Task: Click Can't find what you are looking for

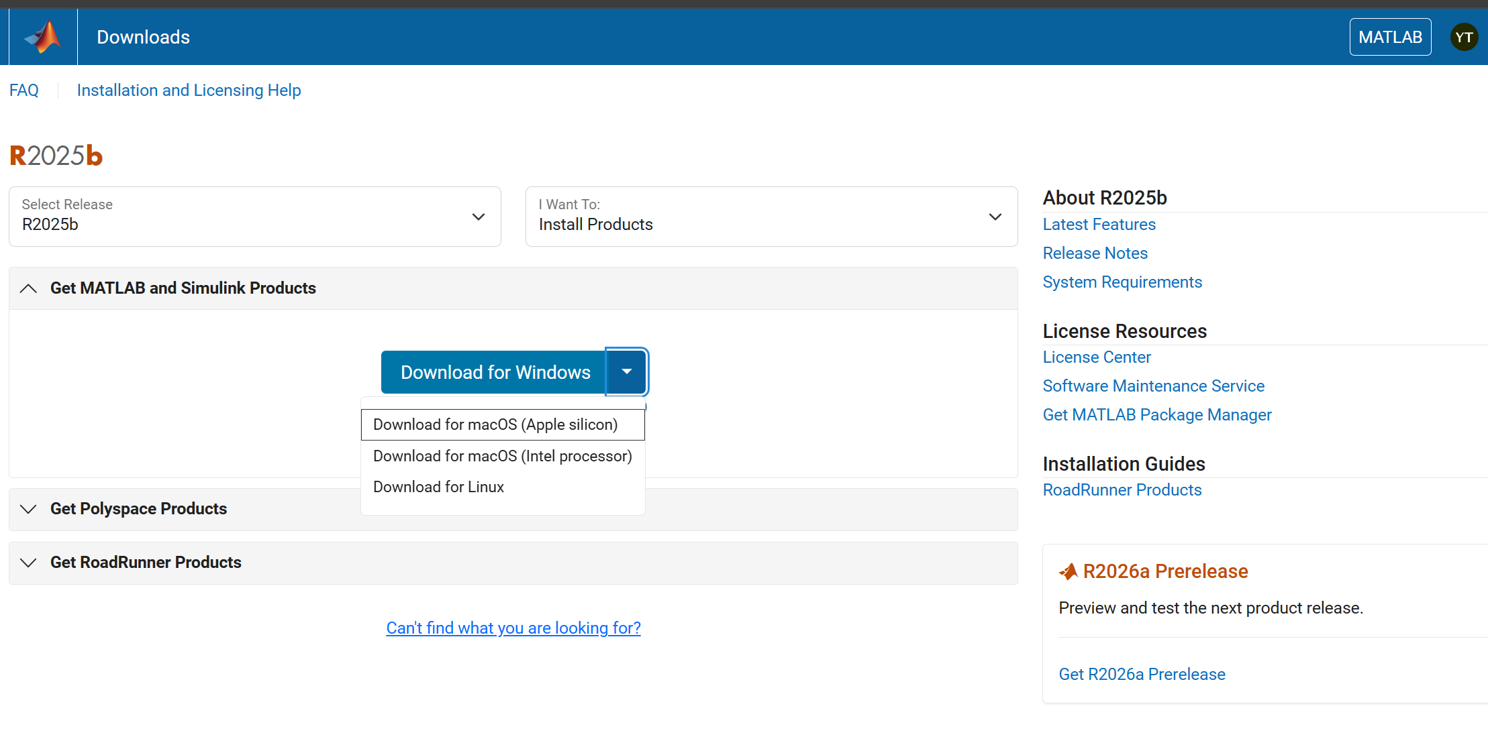Action: click(513, 628)
